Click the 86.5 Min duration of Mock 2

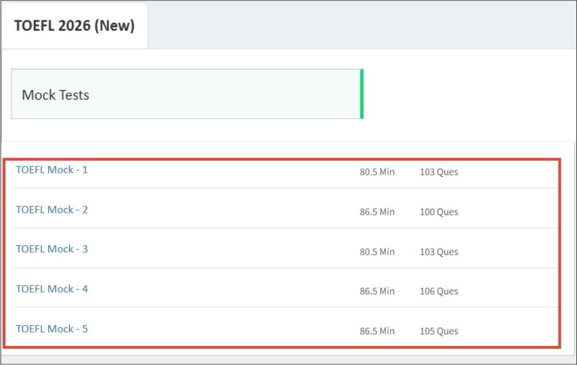[377, 212]
